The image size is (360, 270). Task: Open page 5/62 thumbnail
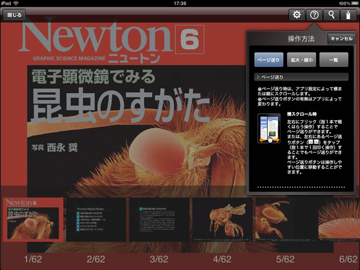285,219
